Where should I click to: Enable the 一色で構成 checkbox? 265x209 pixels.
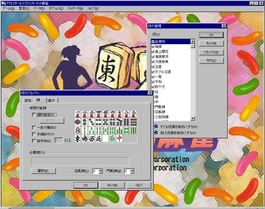click(34, 128)
